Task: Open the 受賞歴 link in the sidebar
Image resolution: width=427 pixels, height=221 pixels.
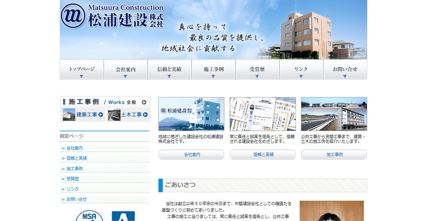Action: click(72, 179)
